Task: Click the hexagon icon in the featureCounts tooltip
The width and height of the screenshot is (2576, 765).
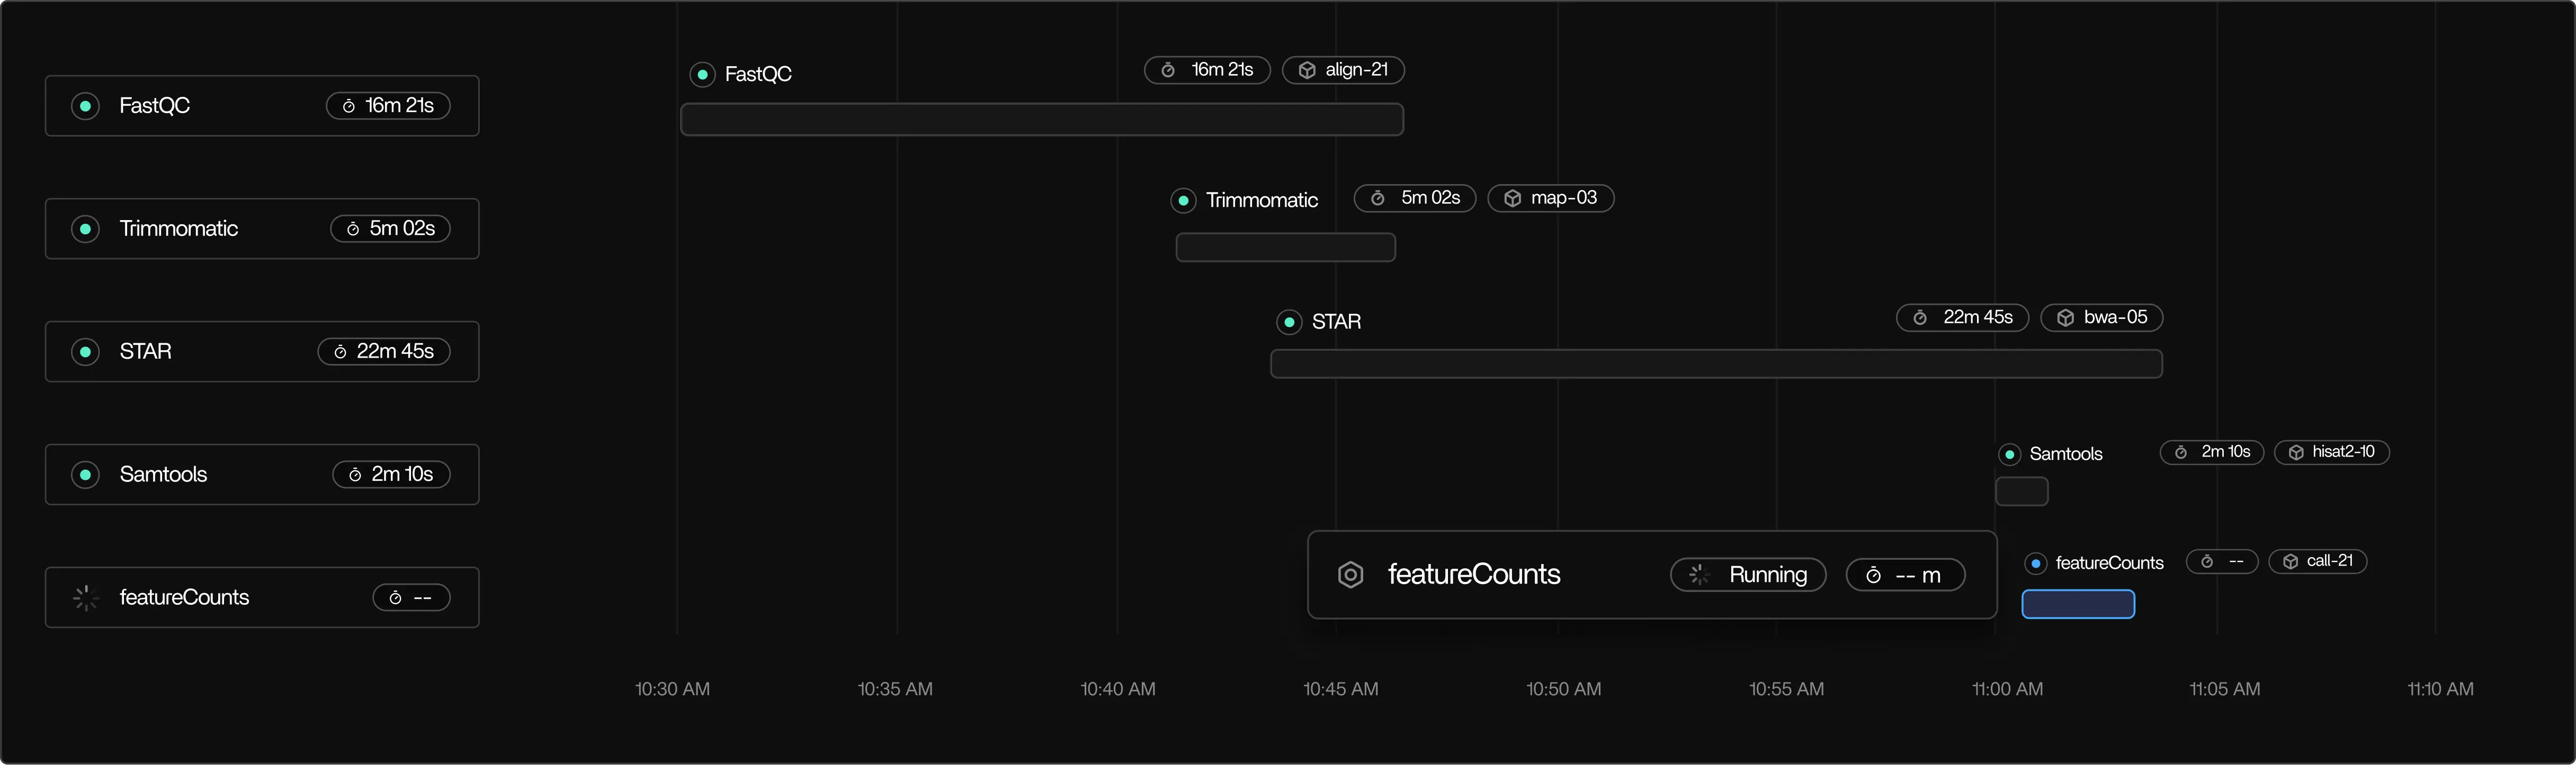Action: 1350,575
